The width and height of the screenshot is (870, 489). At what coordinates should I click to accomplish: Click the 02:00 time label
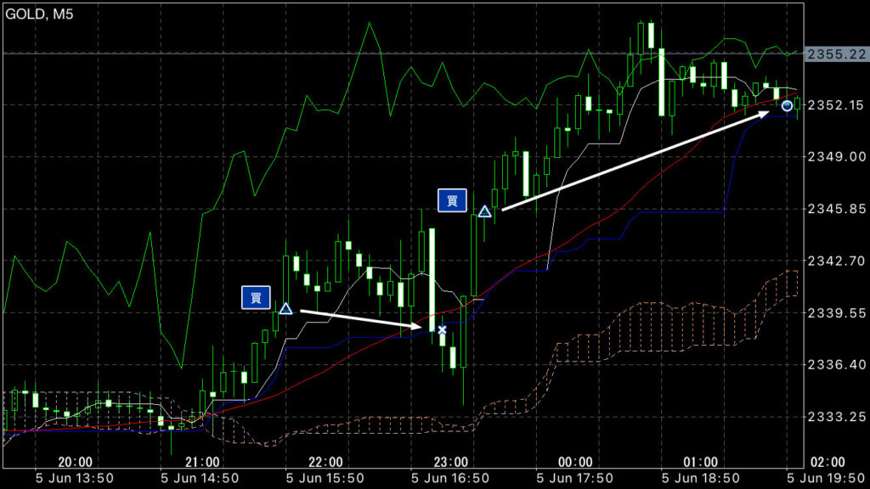click(x=828, y=462)
